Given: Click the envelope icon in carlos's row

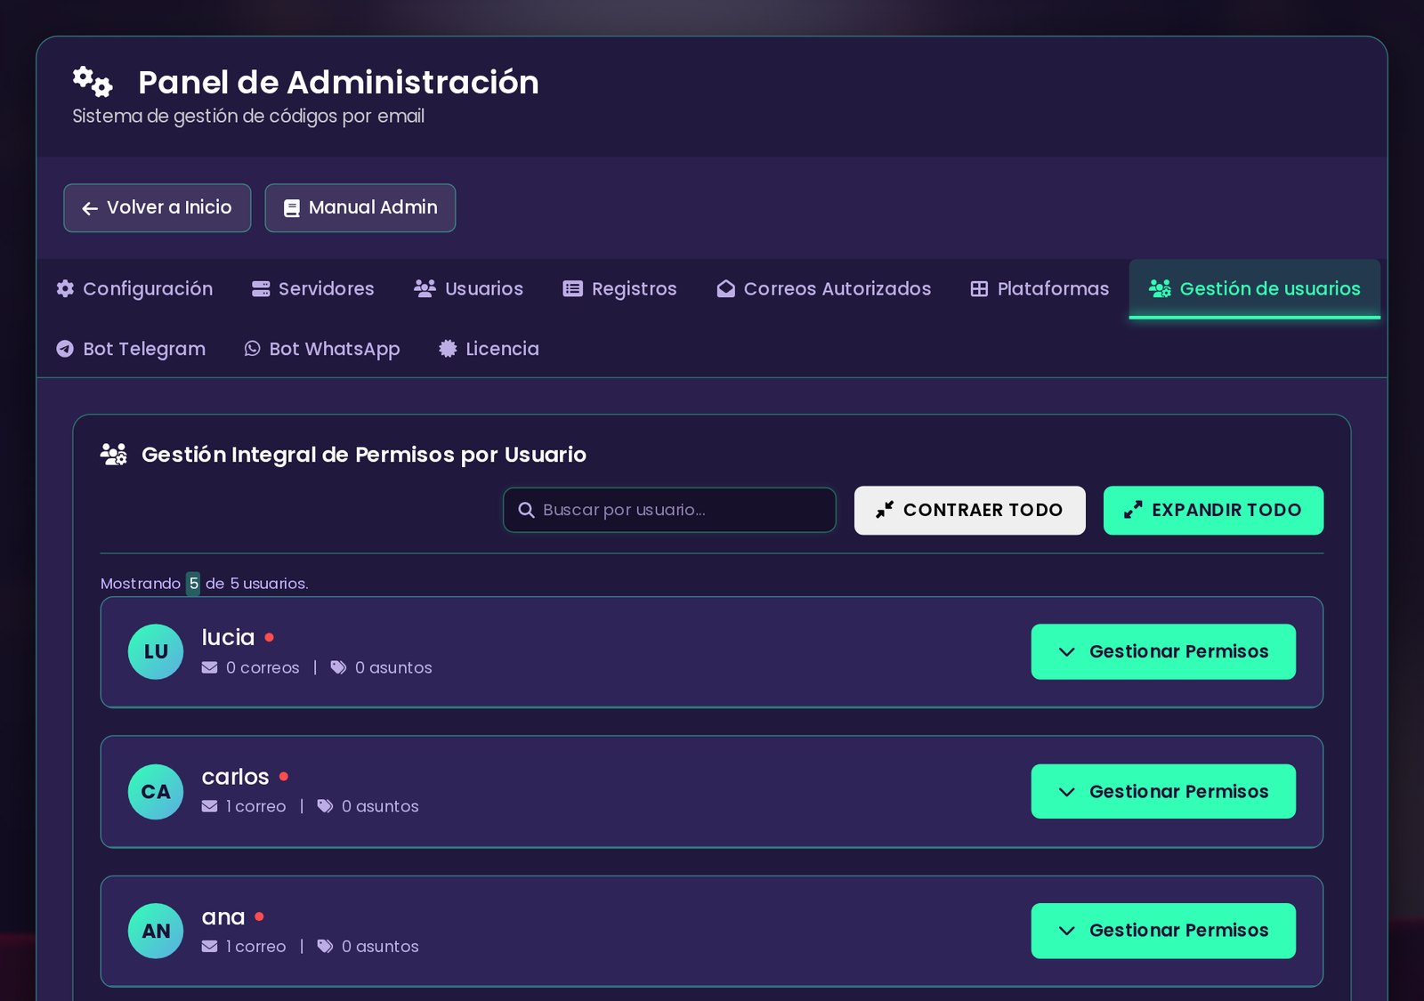Looking at the screenshot, I should pos(210,806).
